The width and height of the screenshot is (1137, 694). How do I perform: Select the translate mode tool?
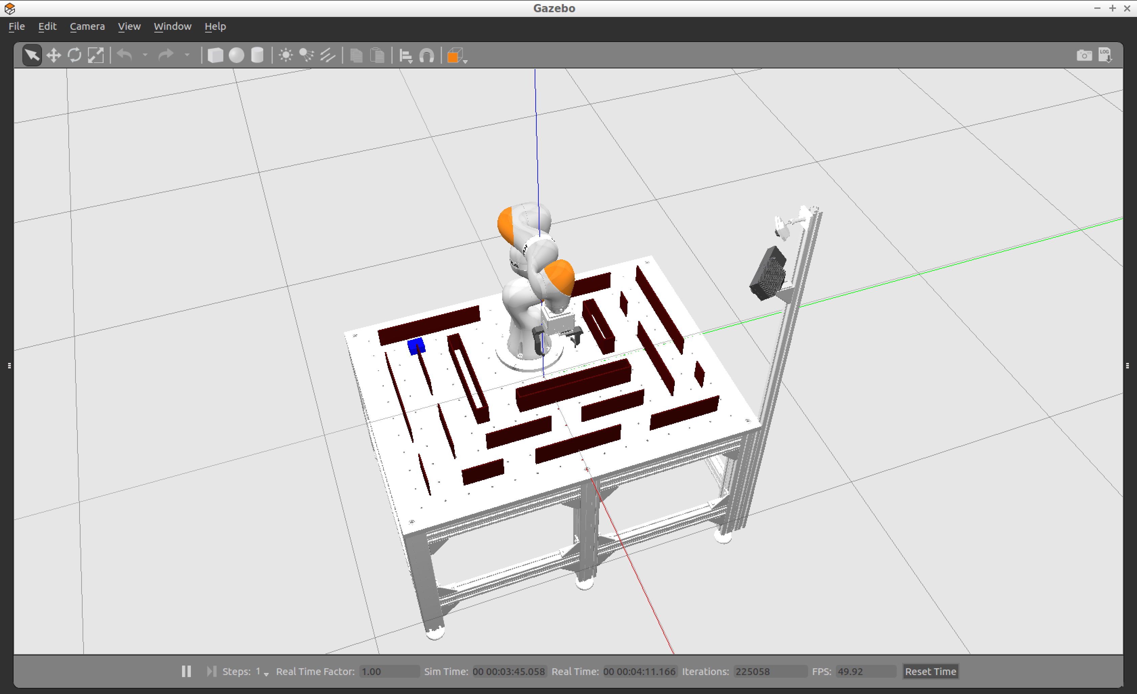(53, 56)
